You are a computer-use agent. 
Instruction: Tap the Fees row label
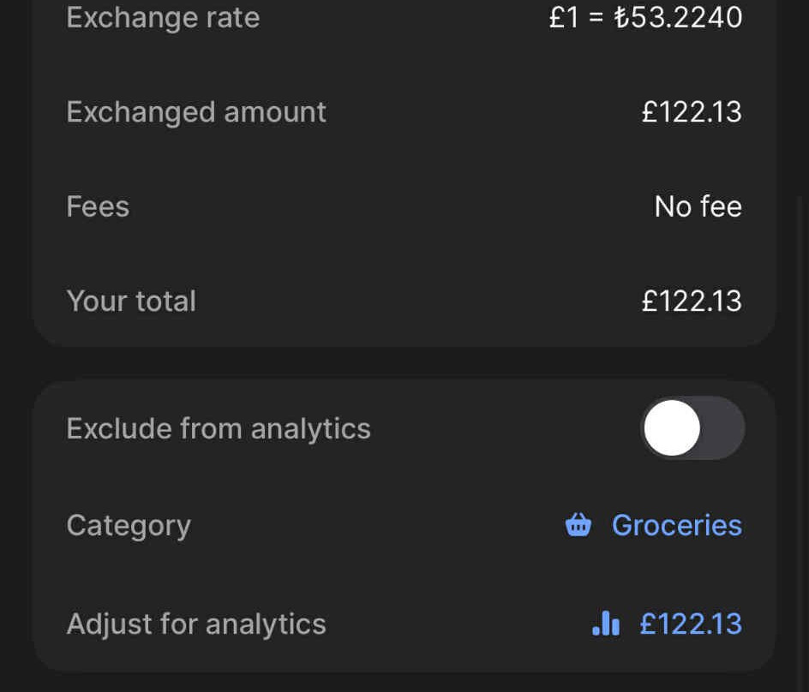click(x=98, y=206)
